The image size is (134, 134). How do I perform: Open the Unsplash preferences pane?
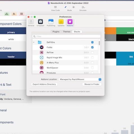[40, 23]
